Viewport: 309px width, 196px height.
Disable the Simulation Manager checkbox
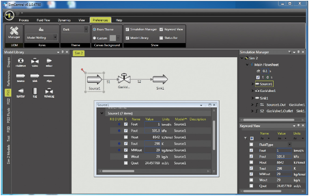[128, 29]
